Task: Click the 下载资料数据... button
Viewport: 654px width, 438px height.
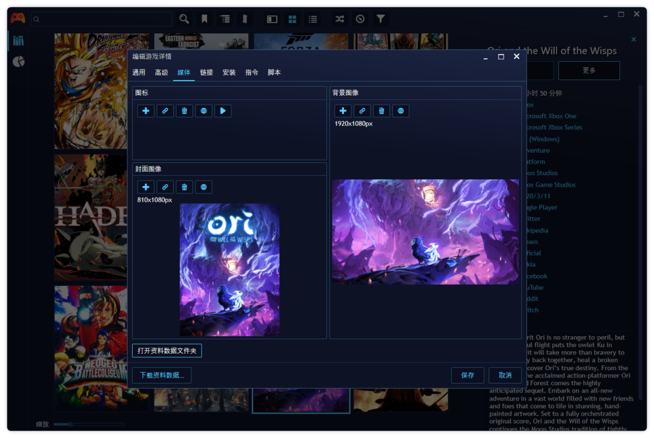Action: pos(162,376)
